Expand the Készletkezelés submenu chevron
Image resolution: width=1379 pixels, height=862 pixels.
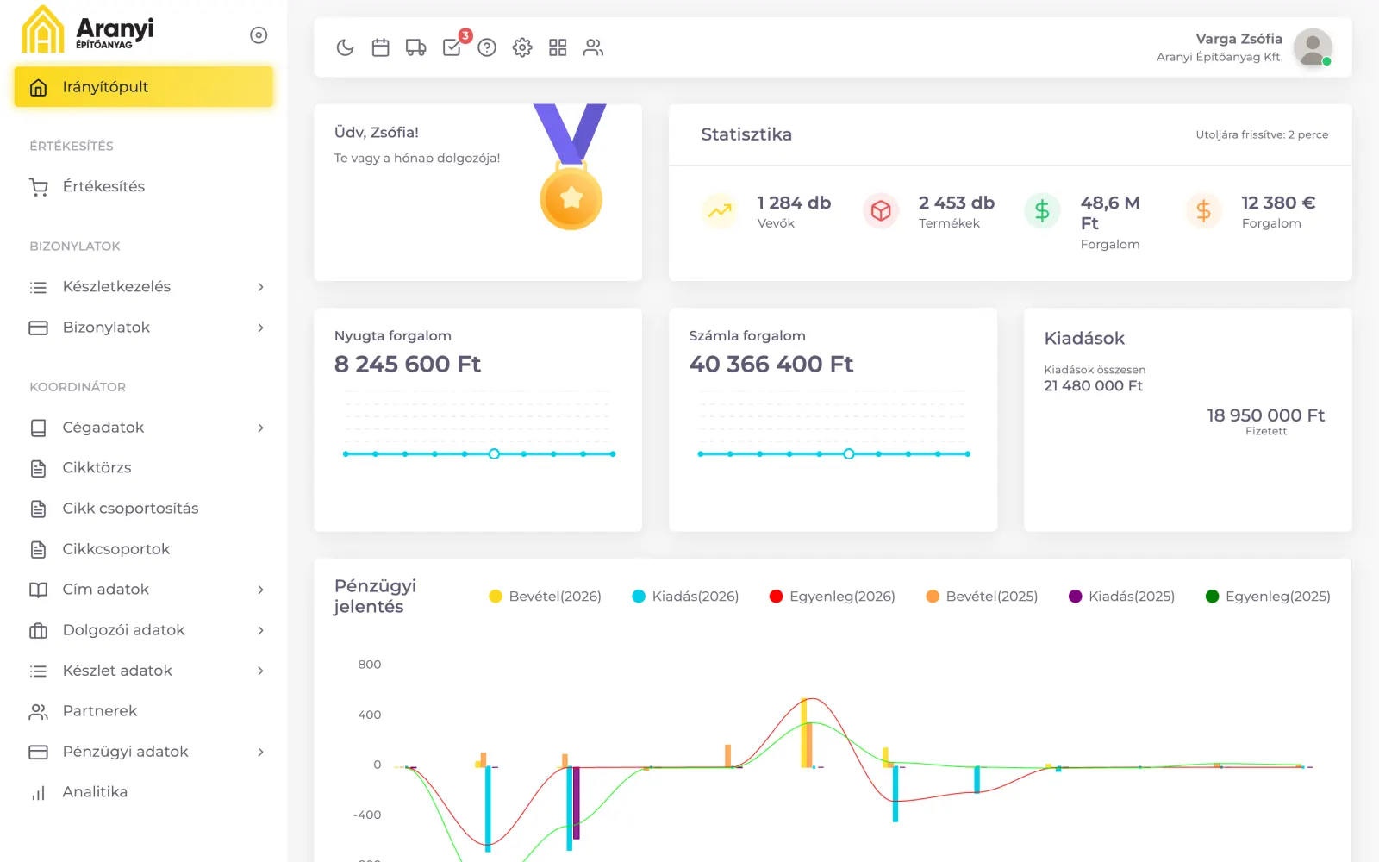260,287
